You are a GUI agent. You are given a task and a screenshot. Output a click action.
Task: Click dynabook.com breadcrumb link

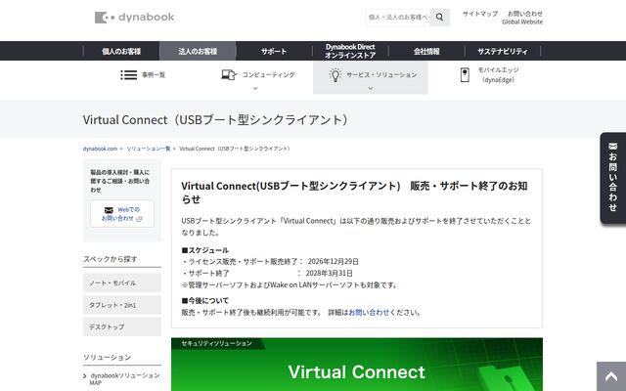point(100,149)
